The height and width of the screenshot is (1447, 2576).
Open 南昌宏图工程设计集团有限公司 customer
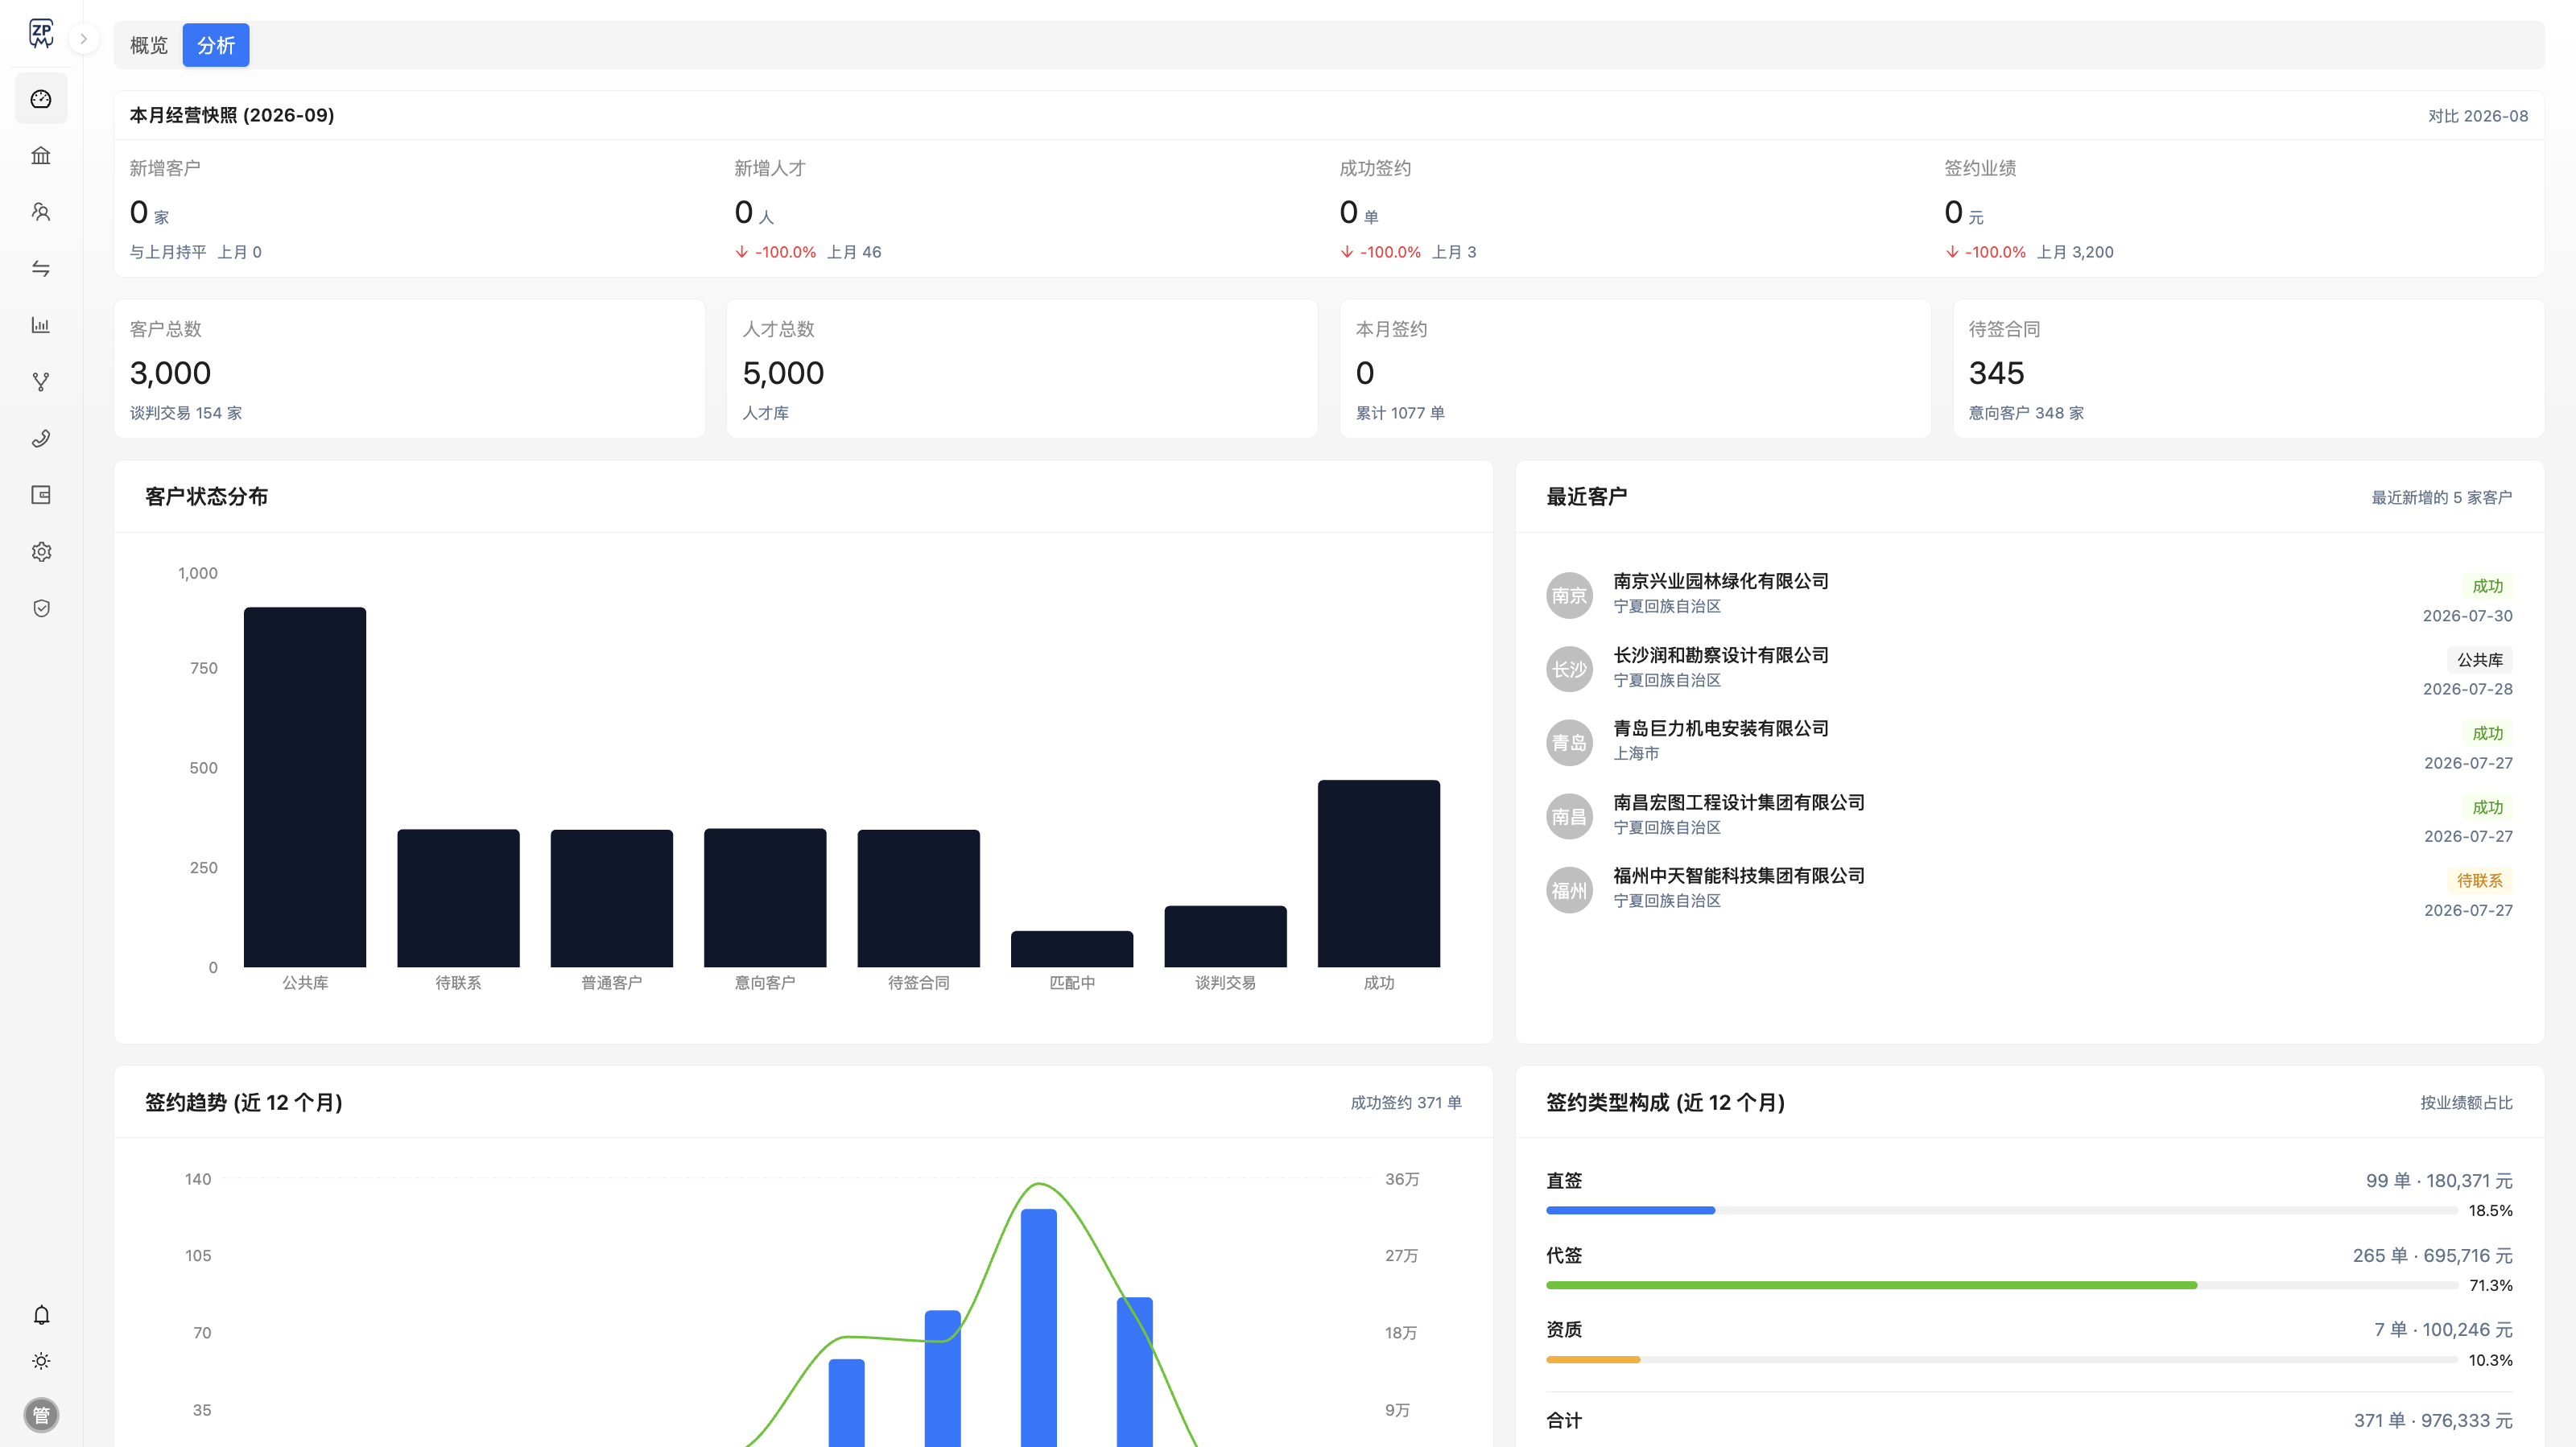pos(1739,802)
